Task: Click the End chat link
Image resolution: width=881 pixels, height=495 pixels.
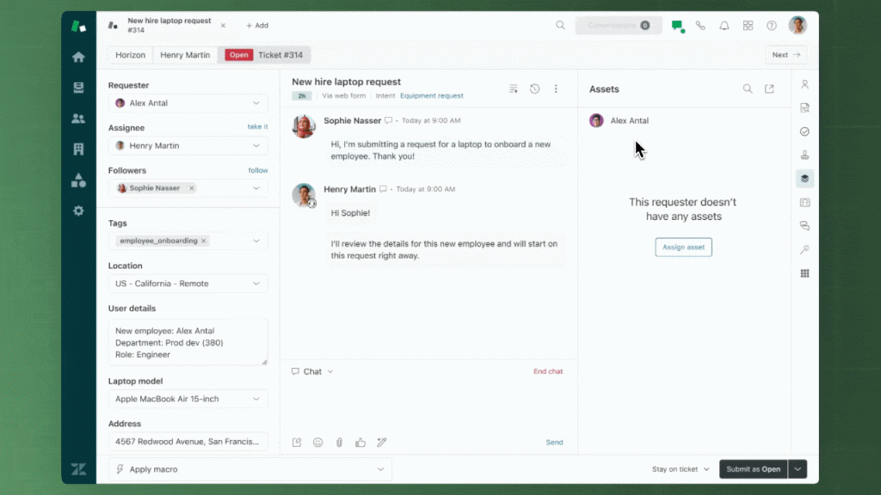Action: pos(548,372)
